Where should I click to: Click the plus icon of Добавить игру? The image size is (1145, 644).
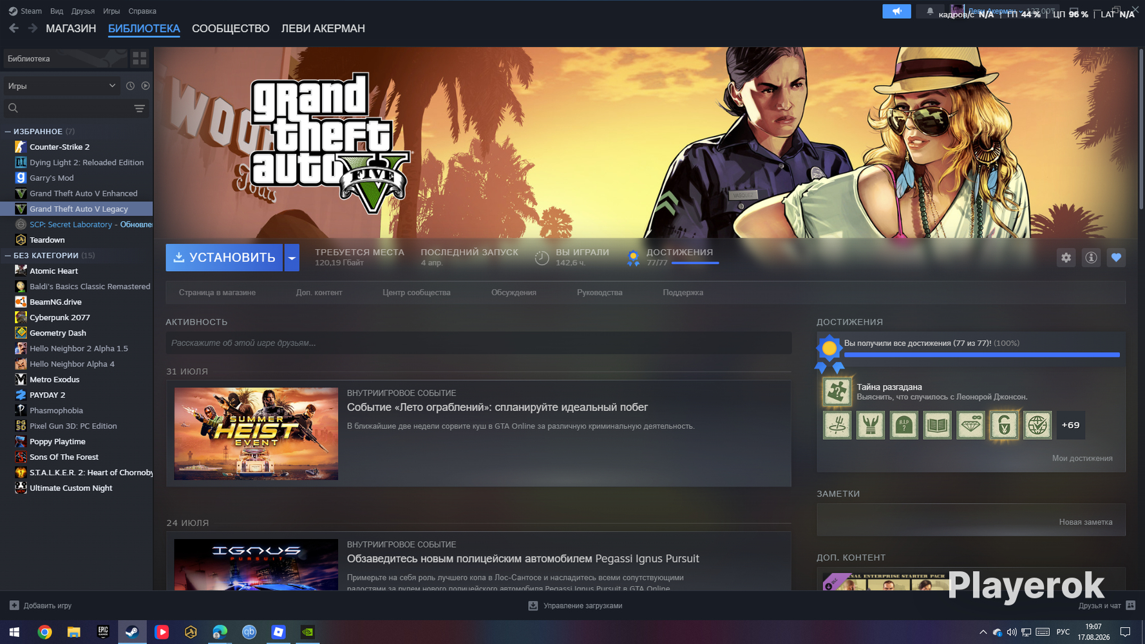point(14,605)
